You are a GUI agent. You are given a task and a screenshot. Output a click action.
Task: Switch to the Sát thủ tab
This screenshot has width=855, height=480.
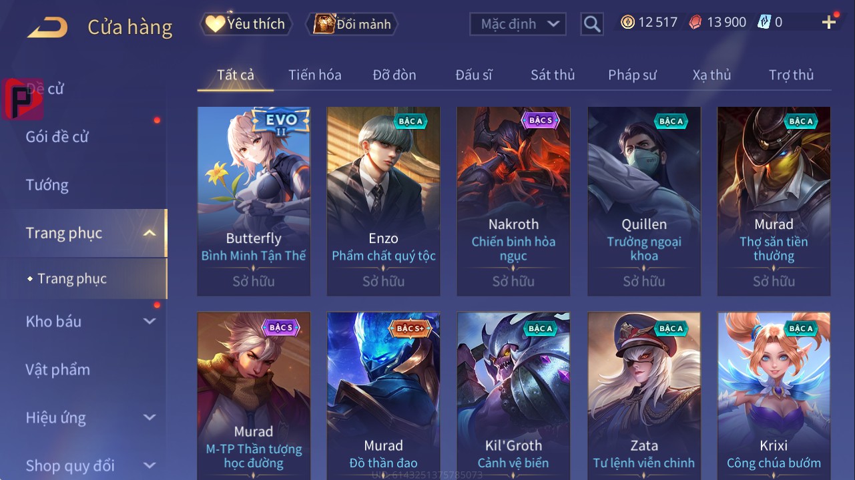click(553, 75)
